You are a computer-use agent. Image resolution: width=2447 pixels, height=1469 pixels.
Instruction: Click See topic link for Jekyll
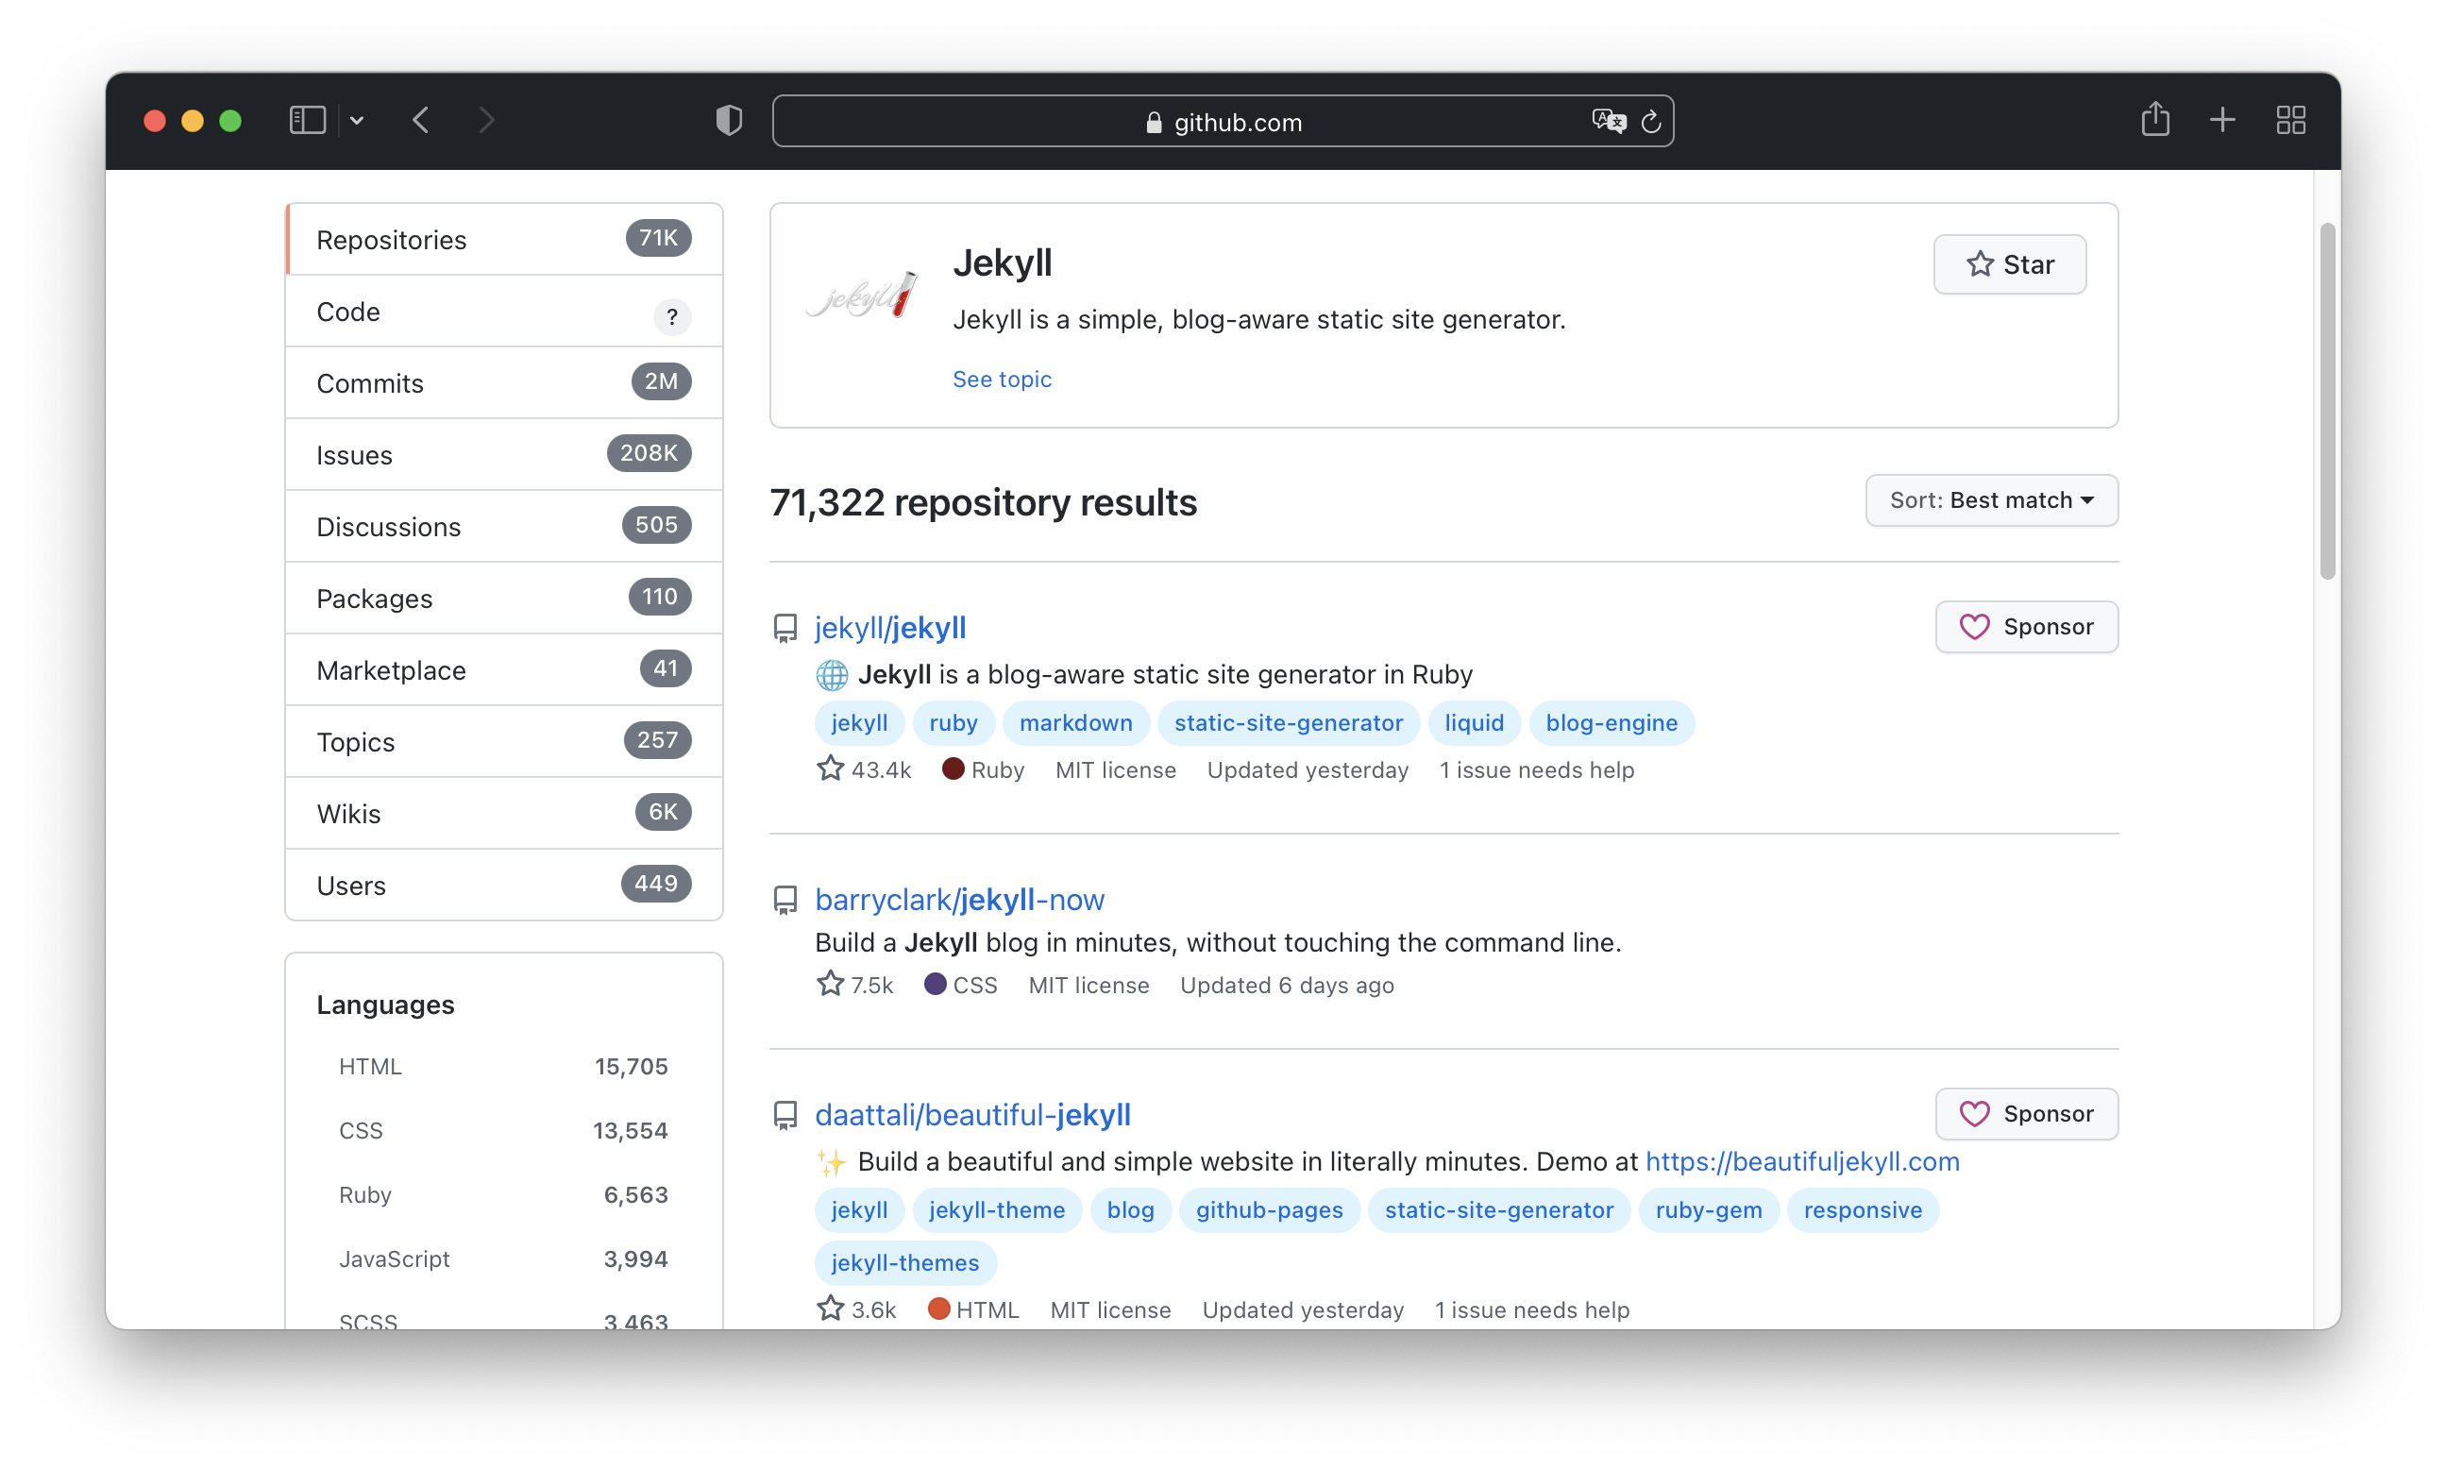[x=1002, y=378]
